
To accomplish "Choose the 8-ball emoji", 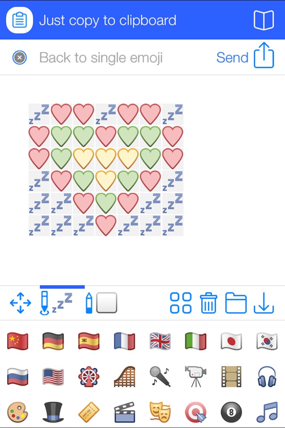I will click(x=231, y=412).
